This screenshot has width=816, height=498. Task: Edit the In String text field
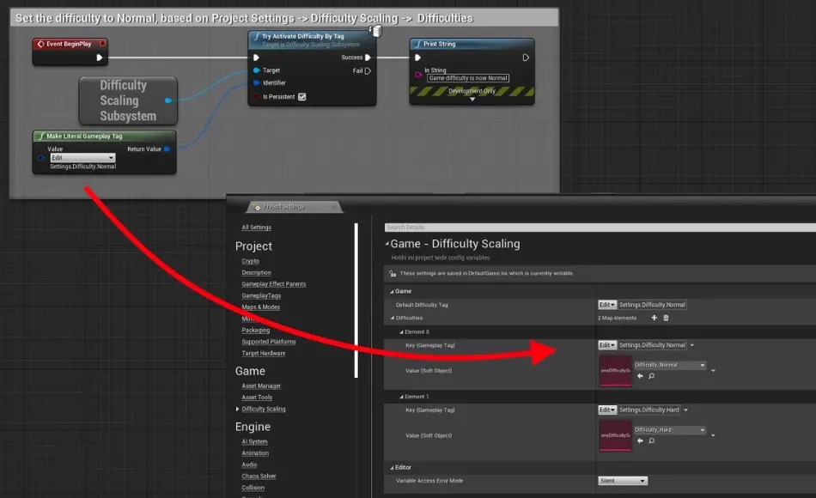click(468, 78)
